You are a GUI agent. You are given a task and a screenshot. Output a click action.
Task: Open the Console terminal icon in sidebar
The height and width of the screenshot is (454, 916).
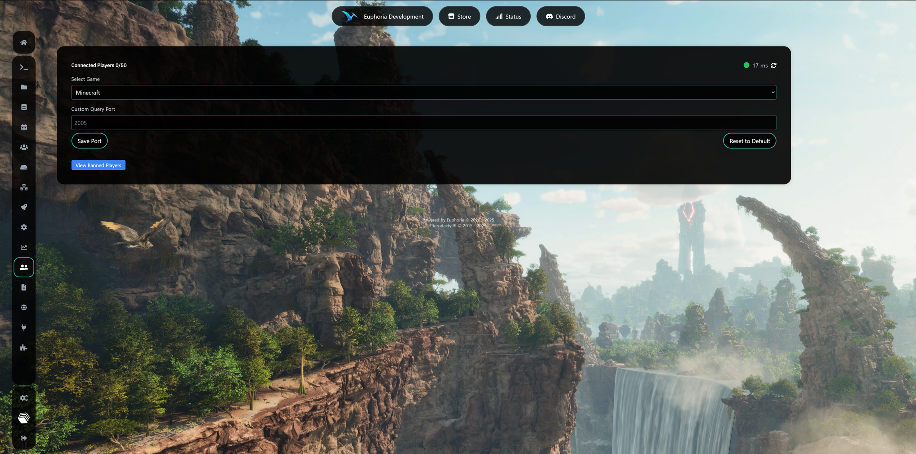pos(24,67)
